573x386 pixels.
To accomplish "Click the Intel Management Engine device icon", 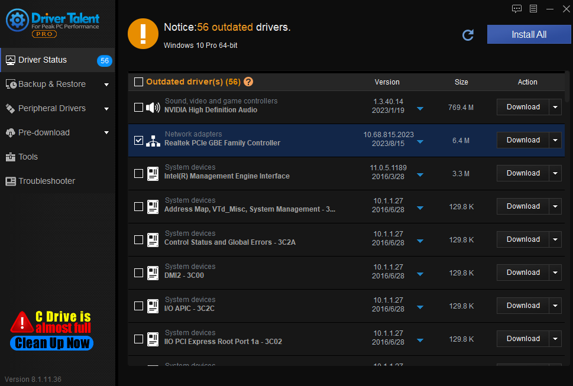I will pos(153,173).
